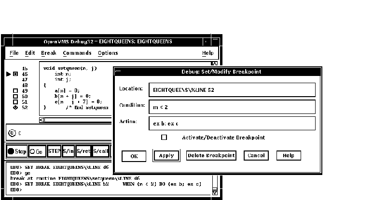Click the source view horizontal scrollbar
The image size is (387, 200).
coord(77,120)
